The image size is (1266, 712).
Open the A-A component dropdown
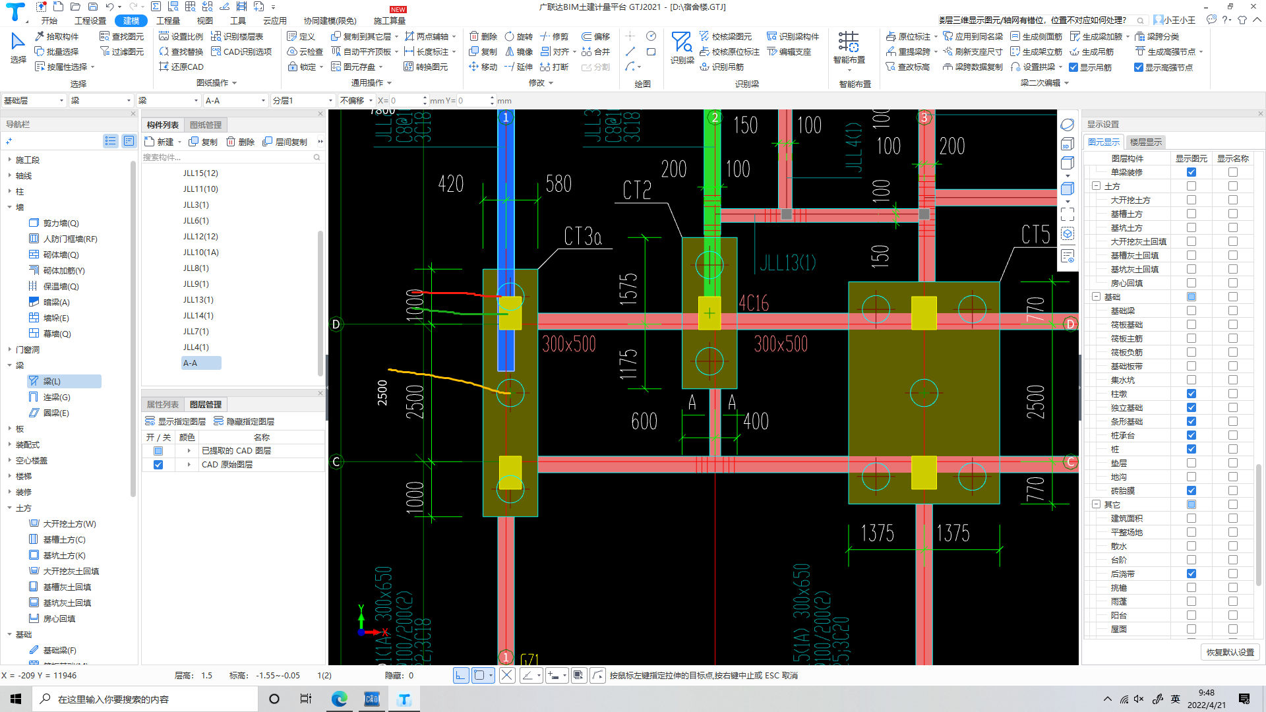coord(235,100)
